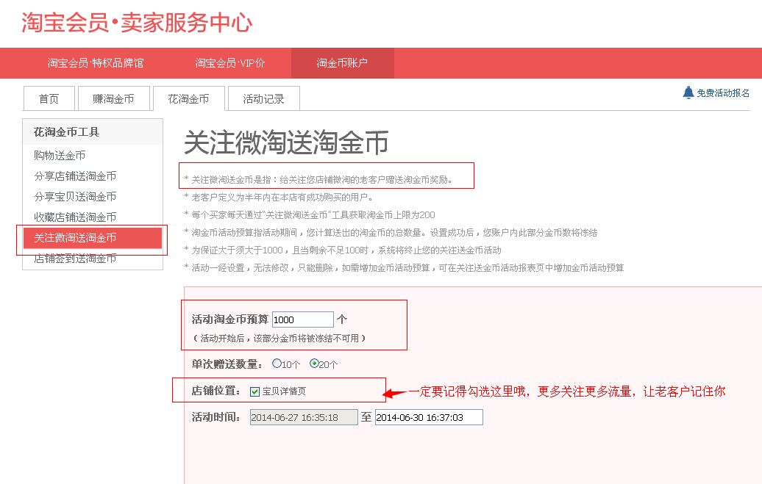Click the bell icon beside 免费活动报名

click(x=688, y=93)
